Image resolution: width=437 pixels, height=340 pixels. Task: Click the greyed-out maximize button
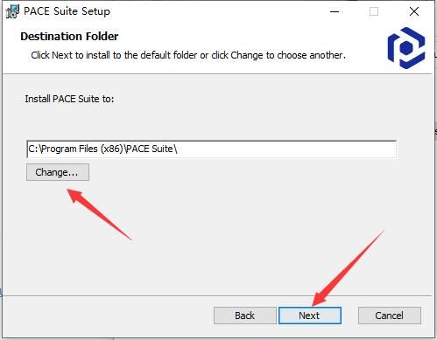coord(374,11)
